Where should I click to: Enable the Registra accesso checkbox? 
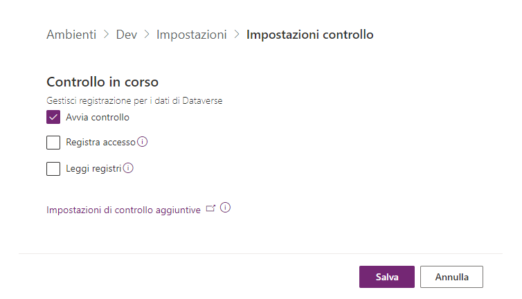pos(53,143)
